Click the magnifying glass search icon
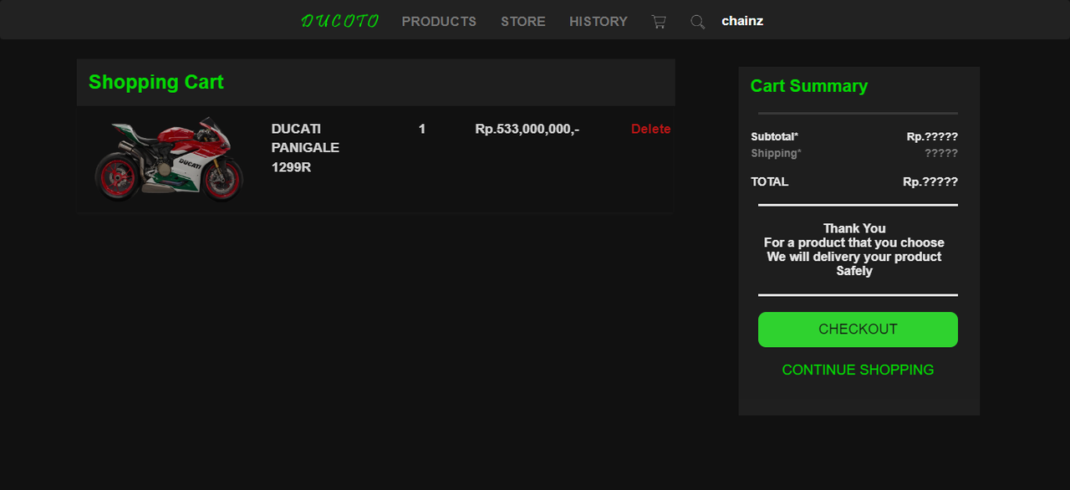Image resolution: width=1070 pixels, height=490 pixels. click(x=697, y=22)
